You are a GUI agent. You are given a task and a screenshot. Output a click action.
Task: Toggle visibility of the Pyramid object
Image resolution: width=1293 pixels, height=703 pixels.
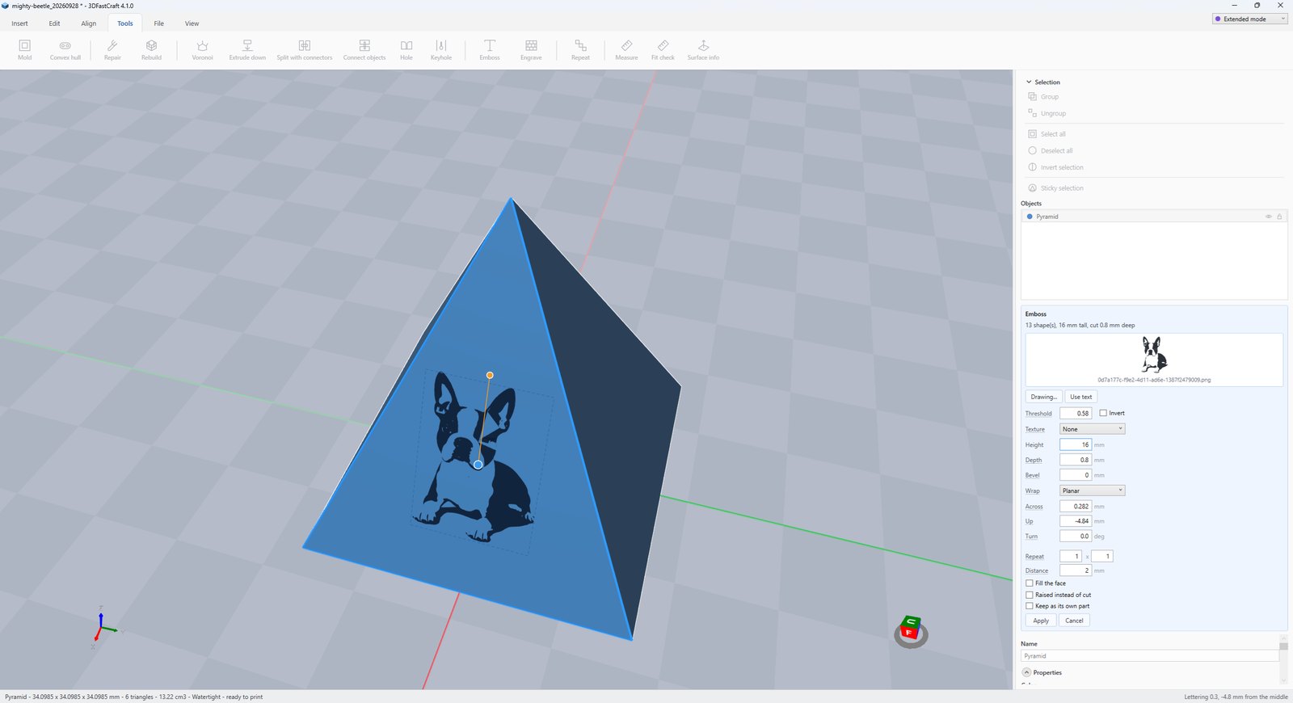click(x=1268, y=217)
